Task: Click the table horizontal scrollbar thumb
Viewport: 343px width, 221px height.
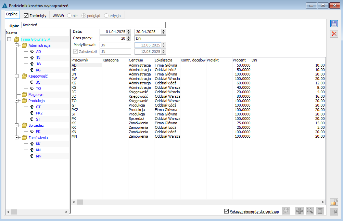Action: pos(80,202)
